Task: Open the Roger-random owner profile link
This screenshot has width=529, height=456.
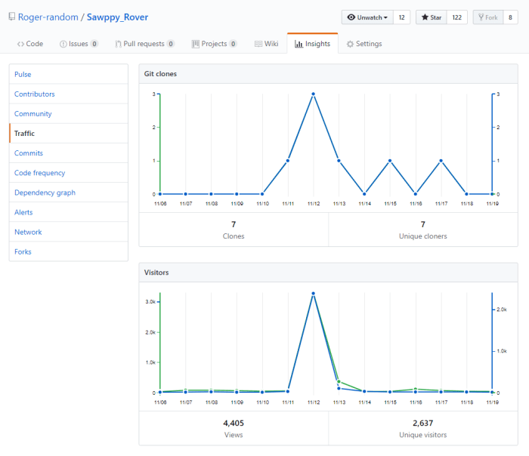Action: (48, 17)
